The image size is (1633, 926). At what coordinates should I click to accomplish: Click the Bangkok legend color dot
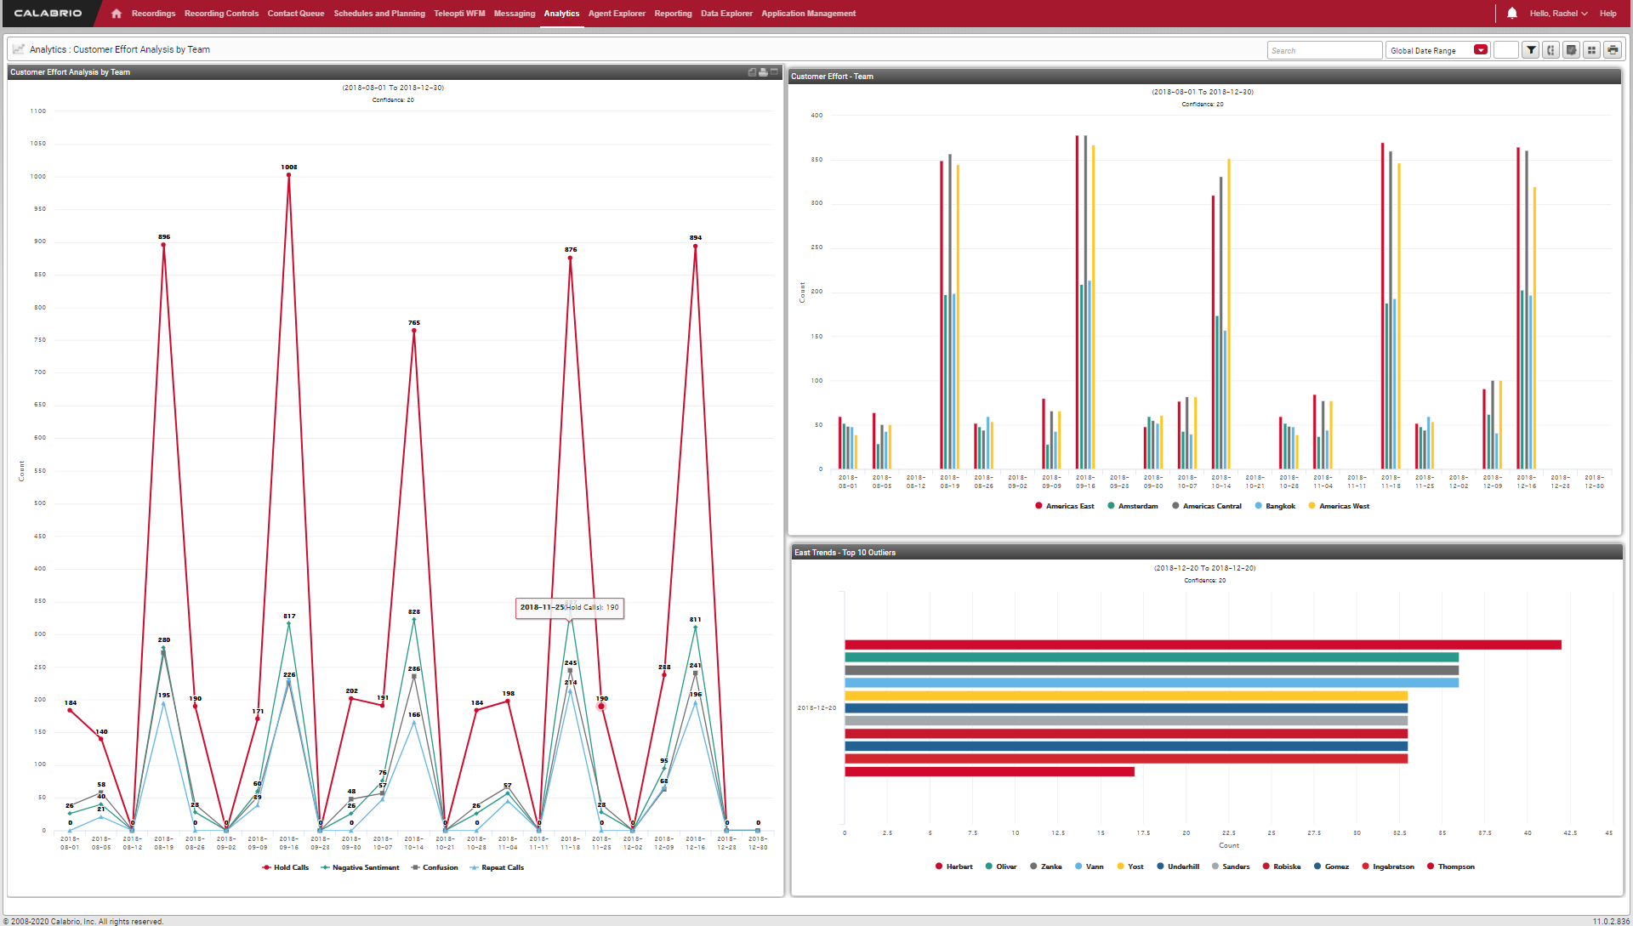click(1258, 506)
